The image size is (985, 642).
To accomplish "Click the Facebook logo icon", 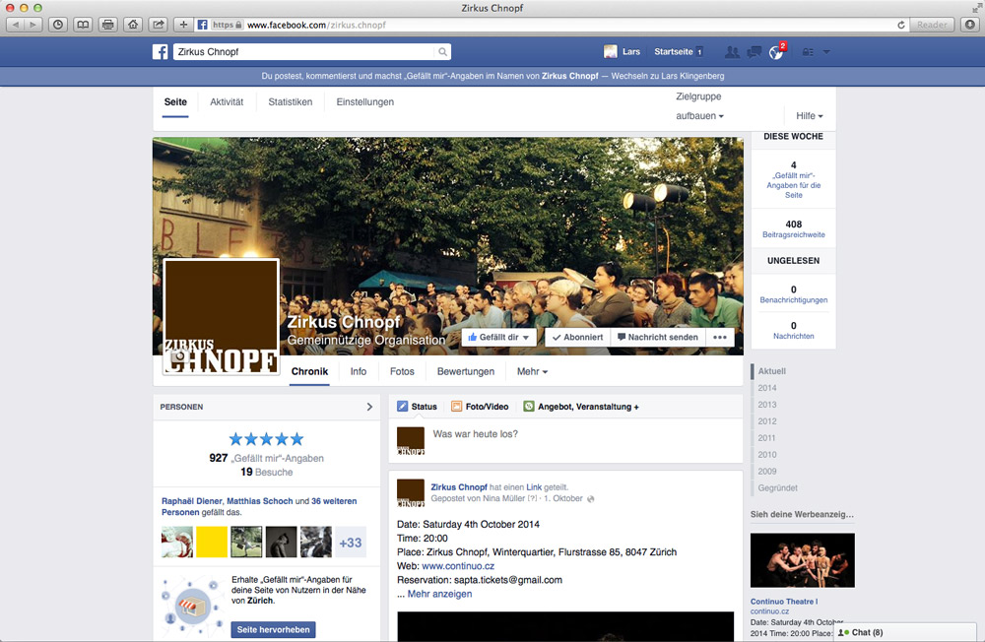I will (160, 52).
